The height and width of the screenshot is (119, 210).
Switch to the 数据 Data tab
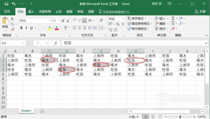(x=69, y=12)
